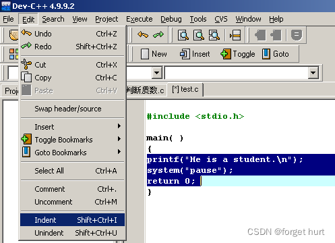Click the second grayed-out arrow toolbar icon
Viewport: 335px width, 243px height.
click(x=276, y=35)
